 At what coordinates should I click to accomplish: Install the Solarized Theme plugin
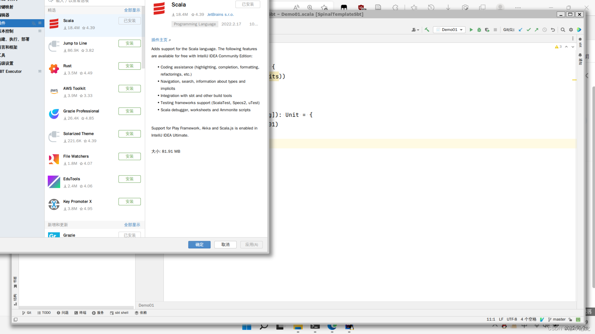130,134
